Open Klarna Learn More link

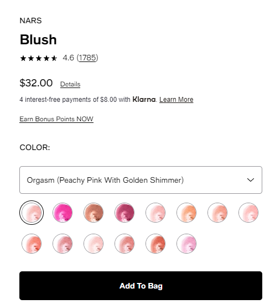click(176, 100)
